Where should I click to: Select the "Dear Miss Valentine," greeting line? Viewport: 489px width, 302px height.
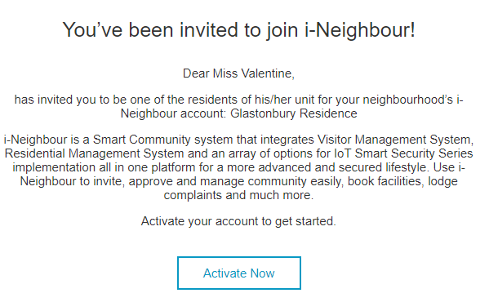coord(238,73)
